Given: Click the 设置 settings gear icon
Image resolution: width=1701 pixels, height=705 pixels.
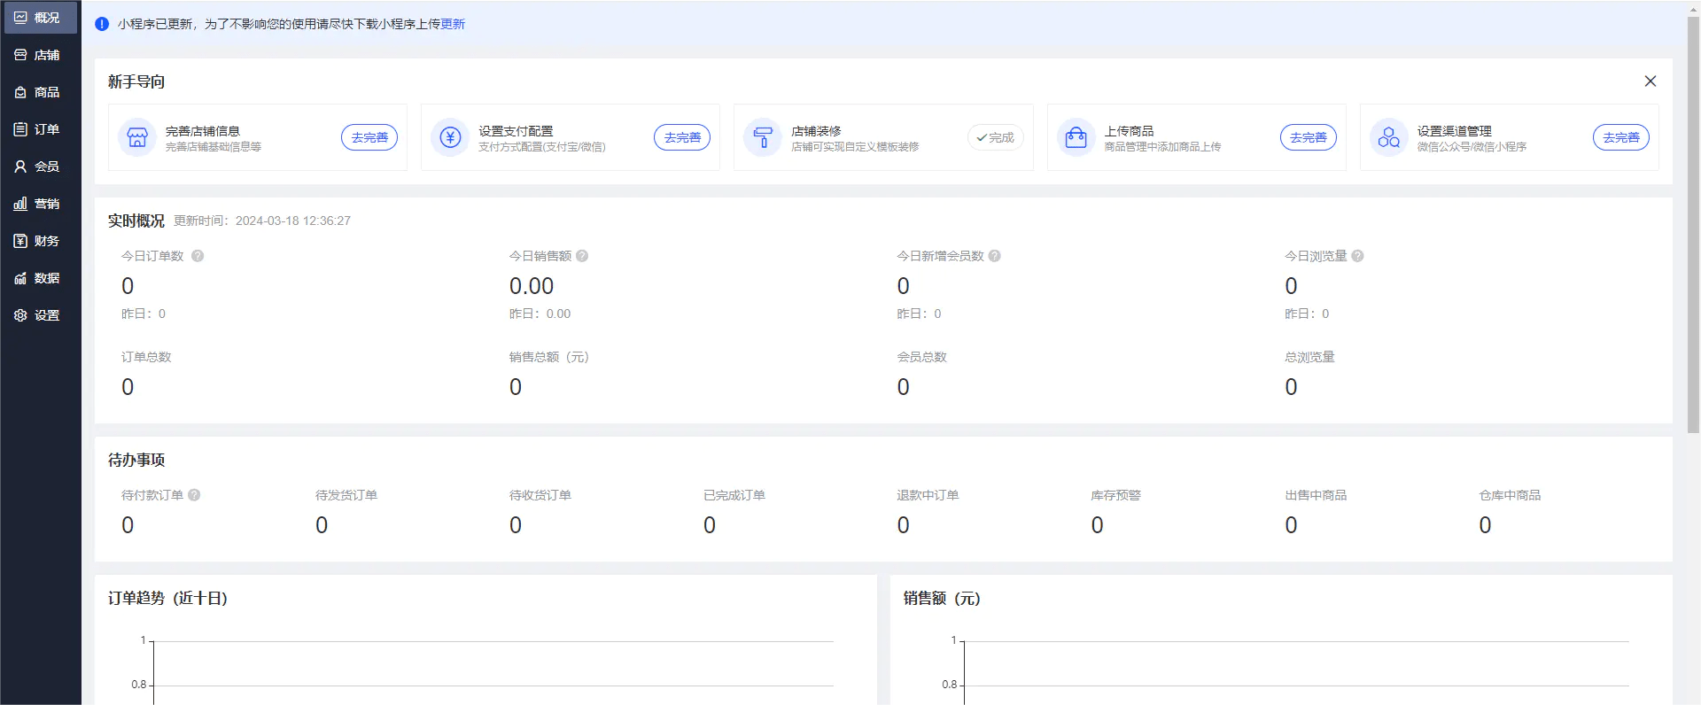Looking at the screenshot, I should click(x=20, y=315).
